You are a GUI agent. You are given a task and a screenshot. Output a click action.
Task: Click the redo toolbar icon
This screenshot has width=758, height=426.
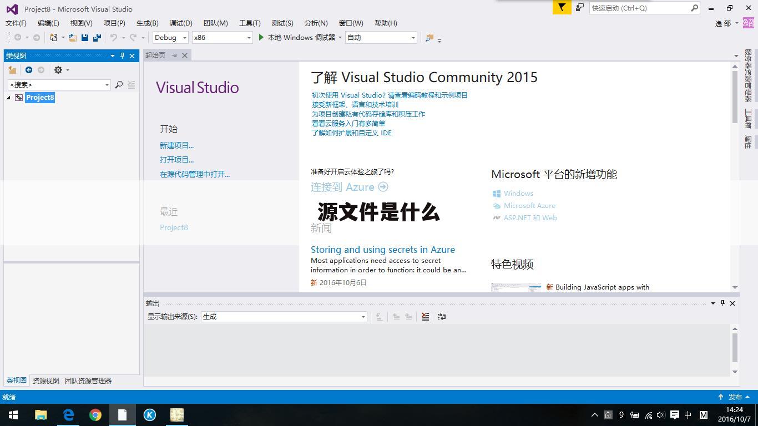tap(133, 38)
